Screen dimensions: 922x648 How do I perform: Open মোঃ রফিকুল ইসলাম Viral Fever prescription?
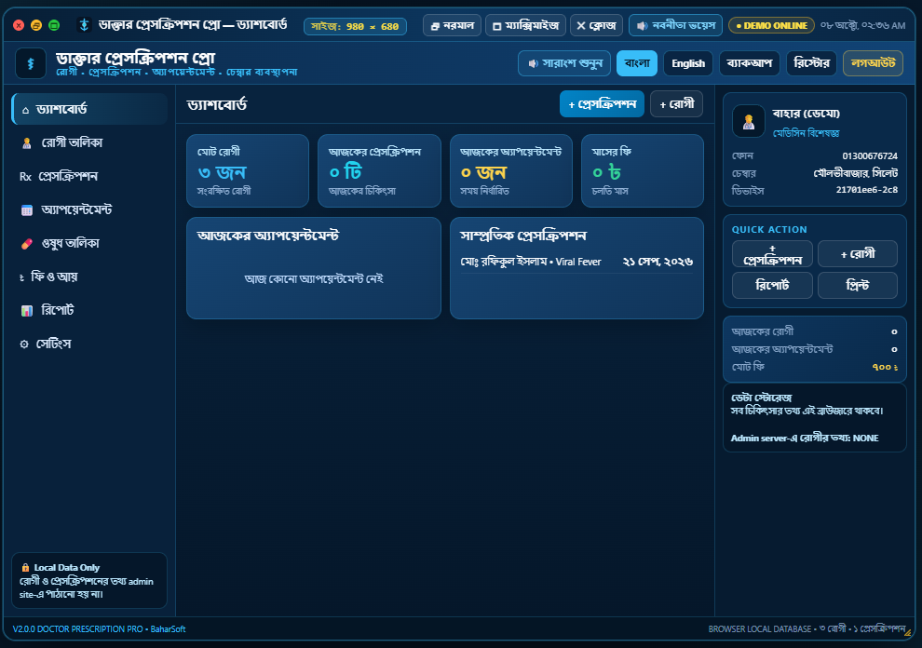(x=576, y=262)
